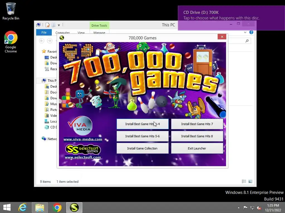285x213 pixels.
Task: Open Internet Explorer from taskbar
Action: [x=23, y=207]
